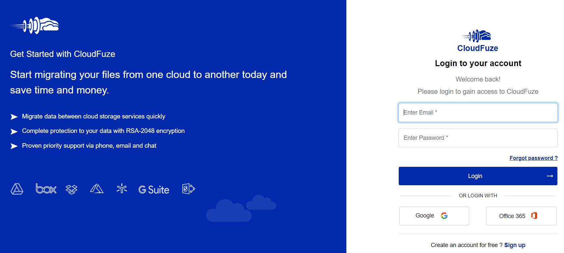
Task: Click the Egnyte icon
Action: (x=121, y=189)
